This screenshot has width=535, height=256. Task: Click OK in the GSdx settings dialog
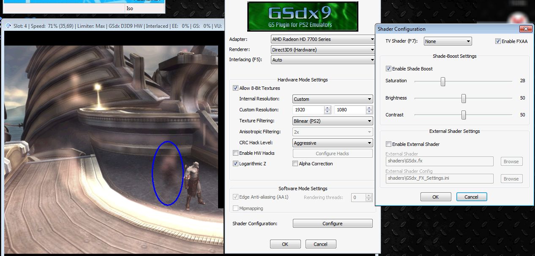(285, 244)
